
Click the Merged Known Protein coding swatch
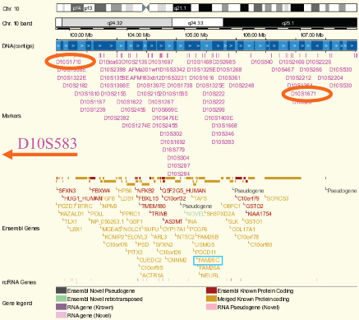(211, 299)
